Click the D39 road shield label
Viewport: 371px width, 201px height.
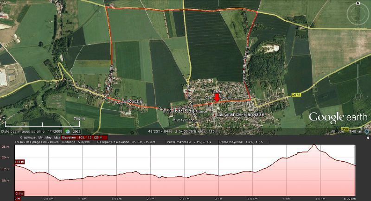click(345, 129)
